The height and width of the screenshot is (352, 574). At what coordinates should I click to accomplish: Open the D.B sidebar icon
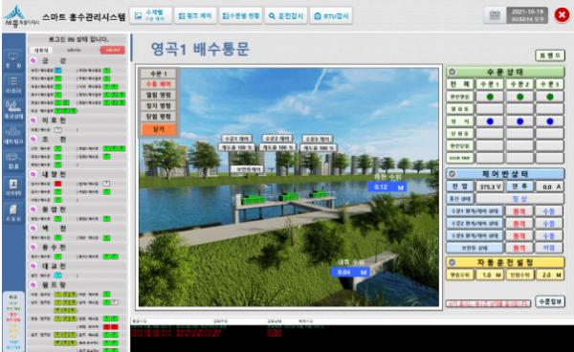(13, 161)
